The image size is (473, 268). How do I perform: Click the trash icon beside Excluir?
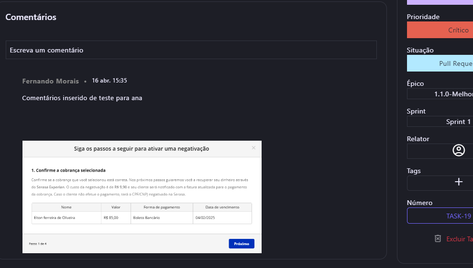(438, 238)
